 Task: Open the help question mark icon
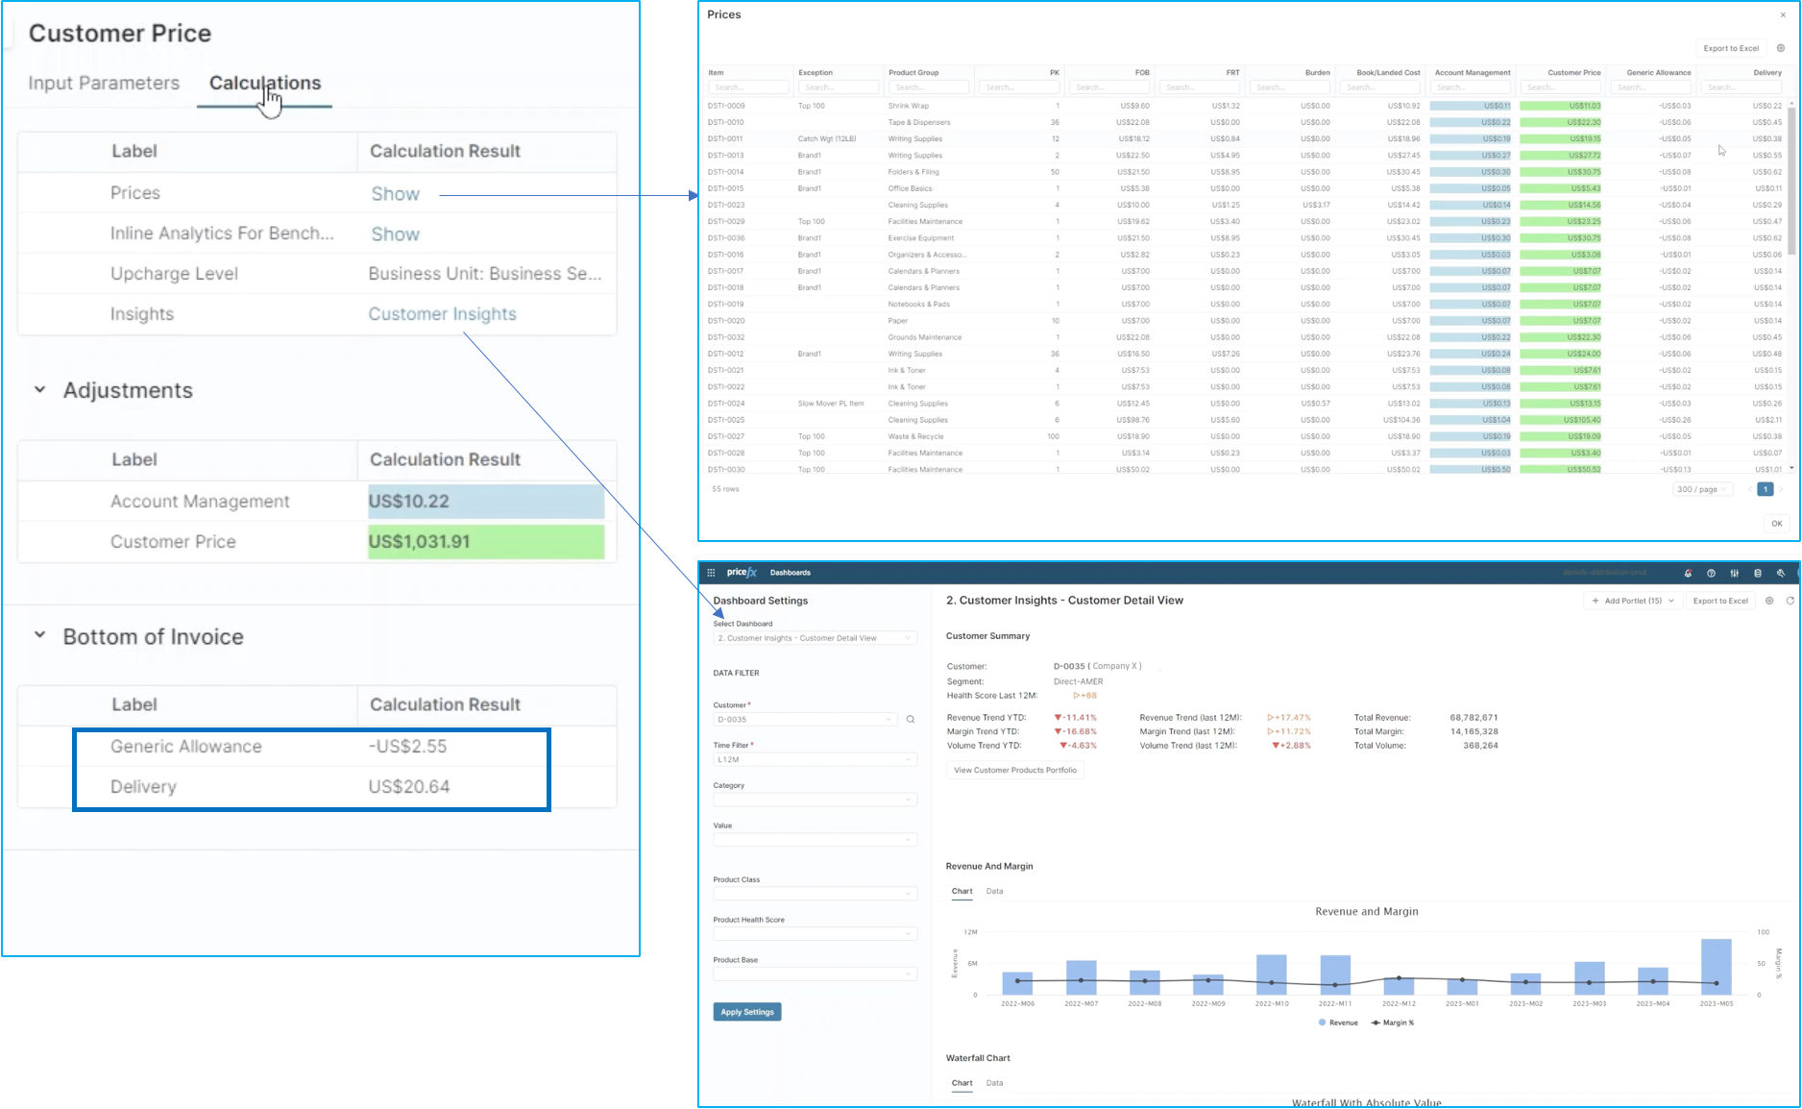pyautogui.click(x=1711, y=573)
